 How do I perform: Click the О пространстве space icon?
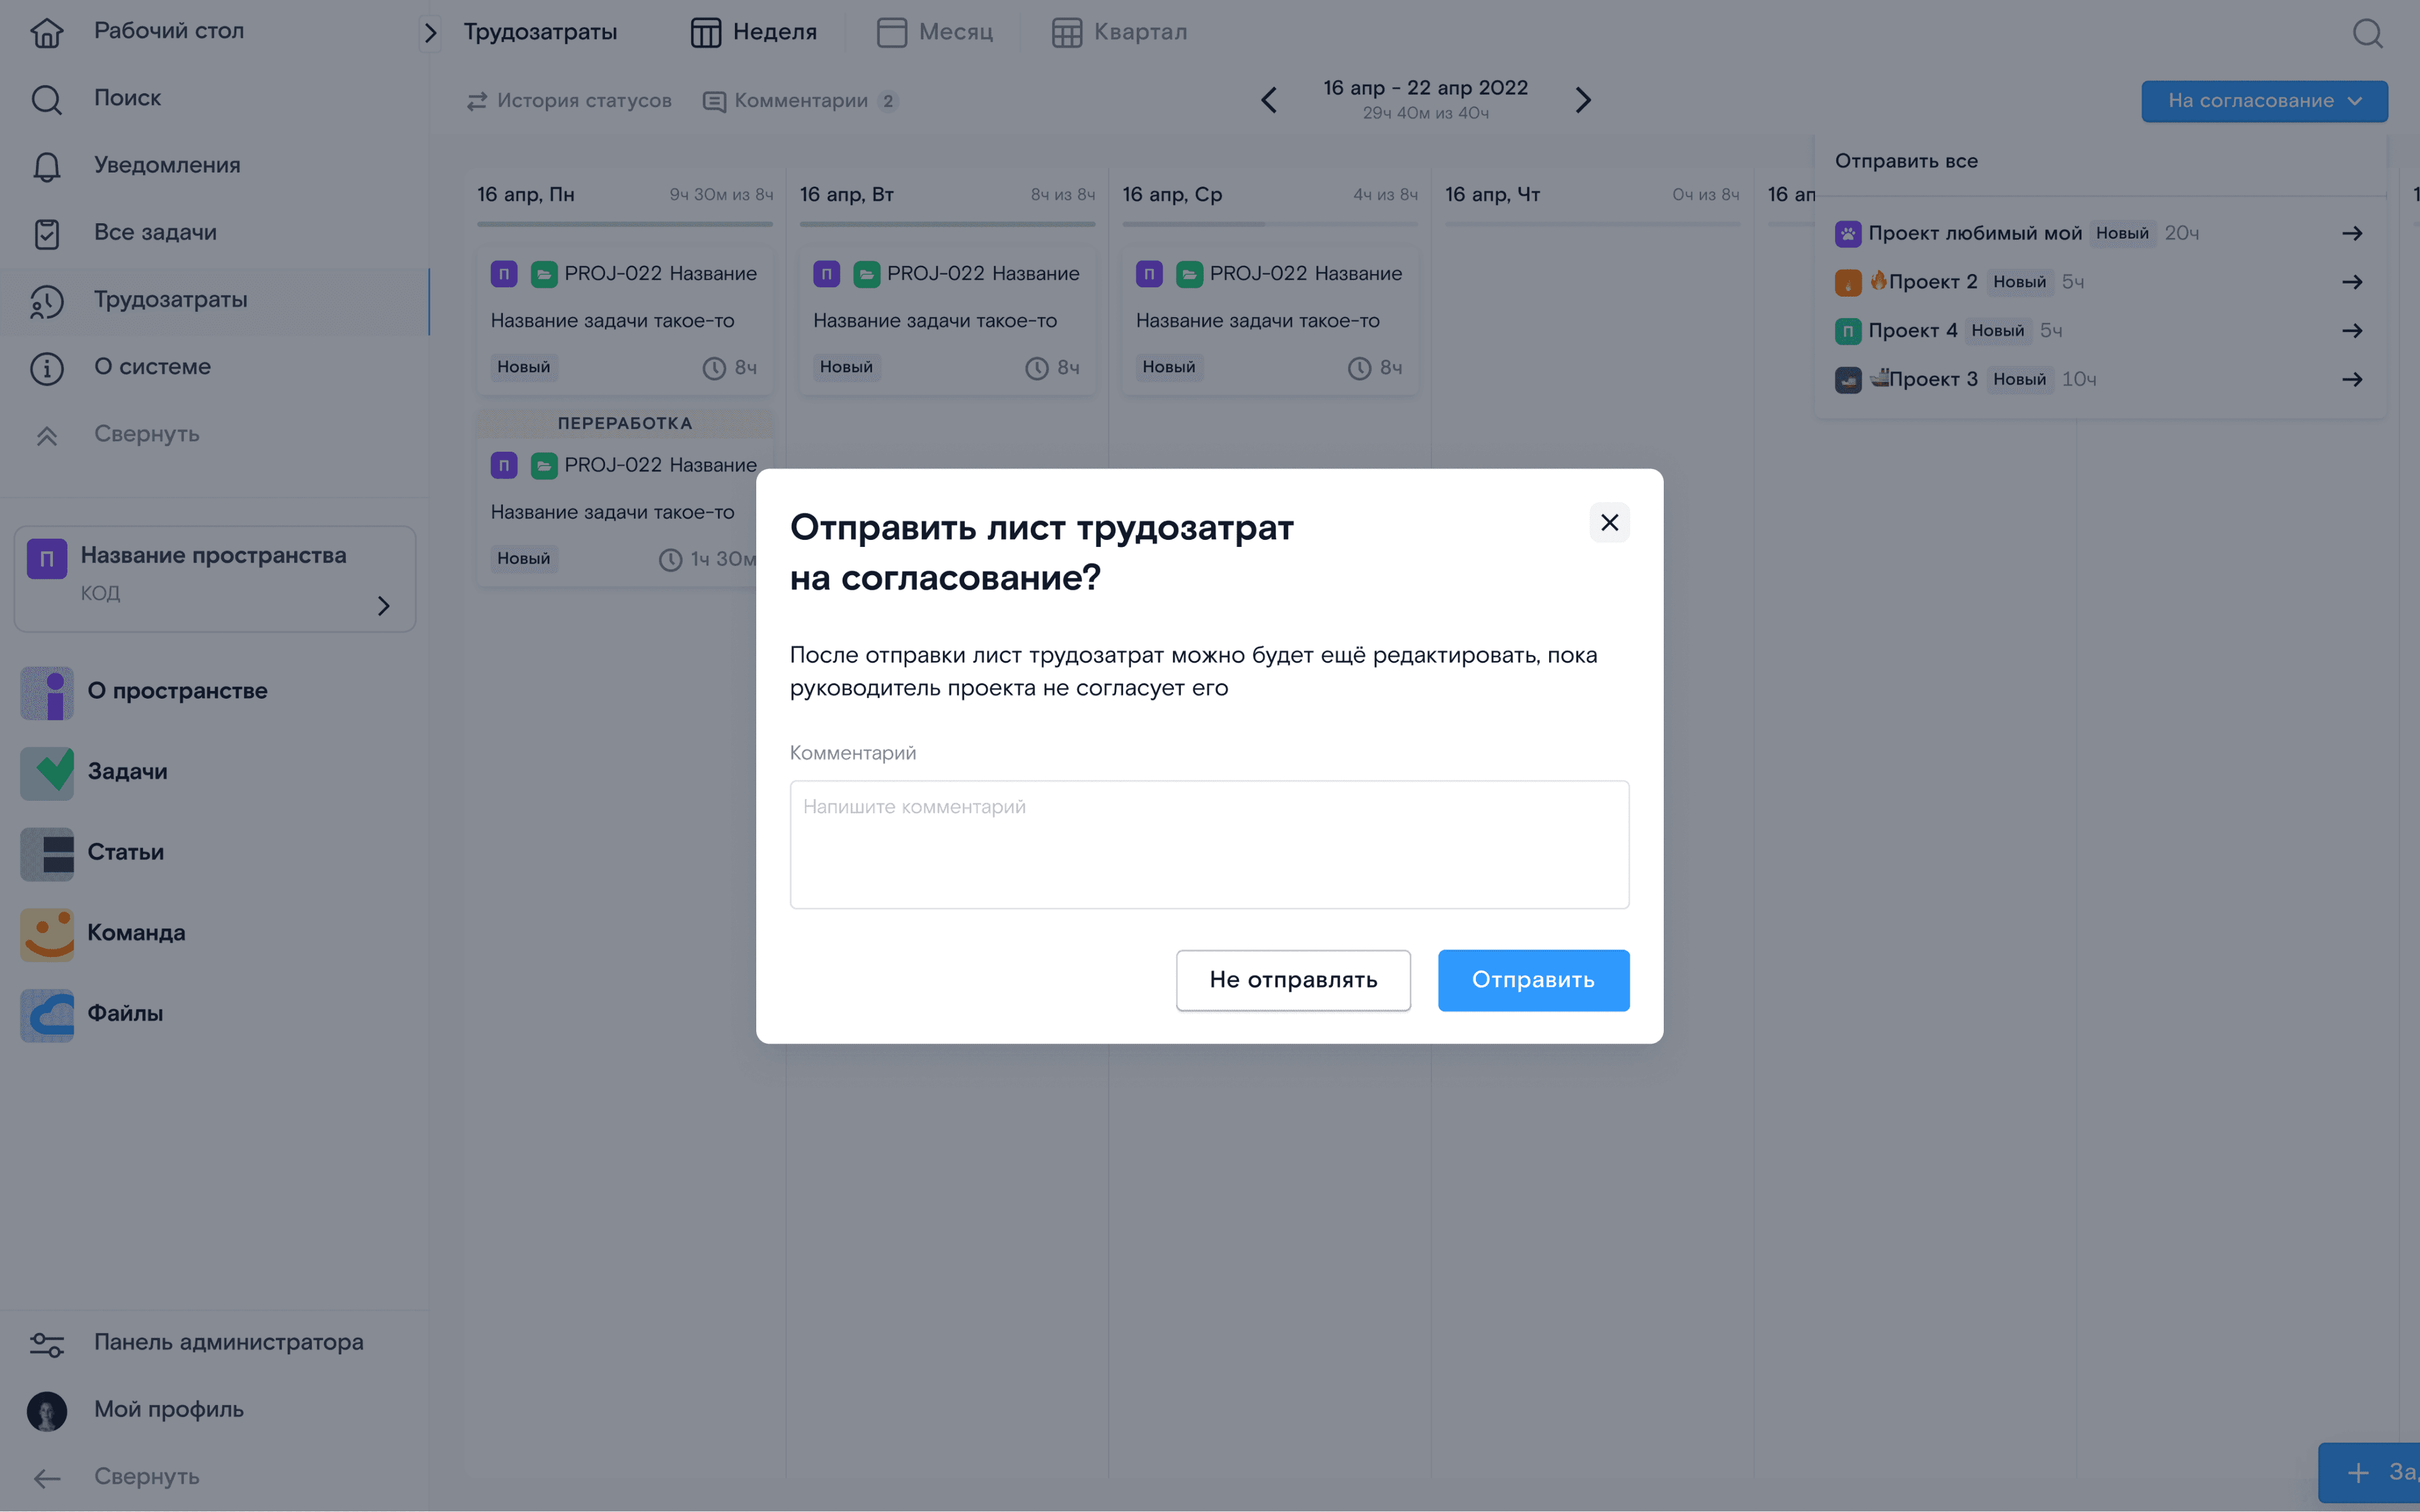[x=47, y=692]
